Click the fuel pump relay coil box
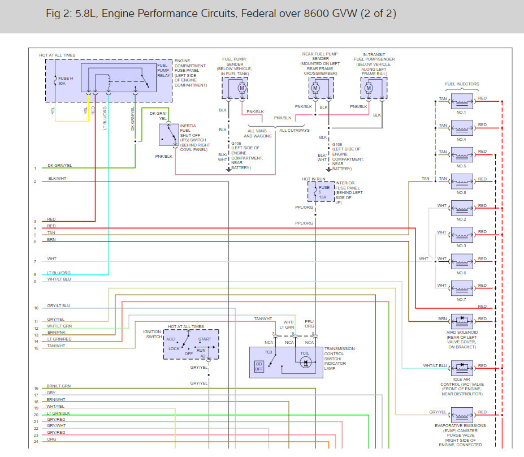Viewport: 524px width, 457px height. pos(119,77)
